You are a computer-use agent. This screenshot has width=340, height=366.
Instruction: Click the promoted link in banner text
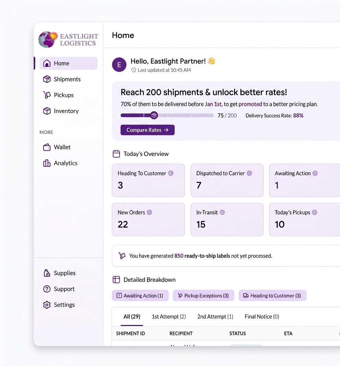pos(250,104)
